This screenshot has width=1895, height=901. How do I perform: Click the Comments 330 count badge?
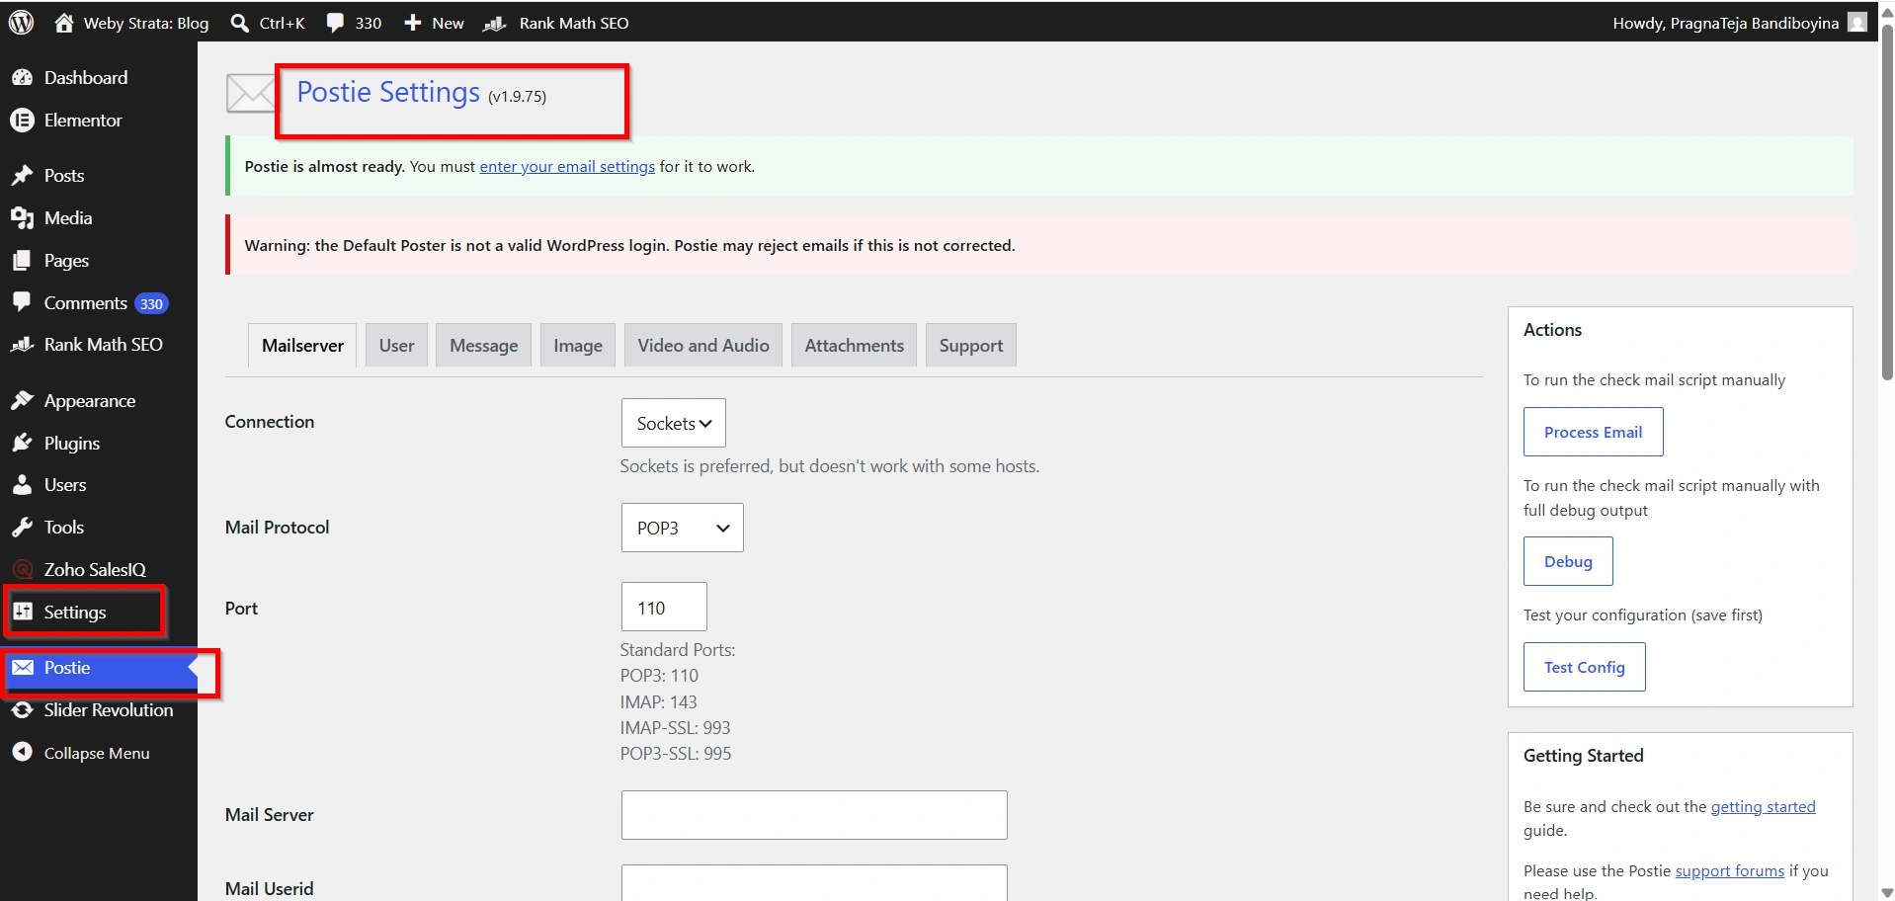[151, 303]
